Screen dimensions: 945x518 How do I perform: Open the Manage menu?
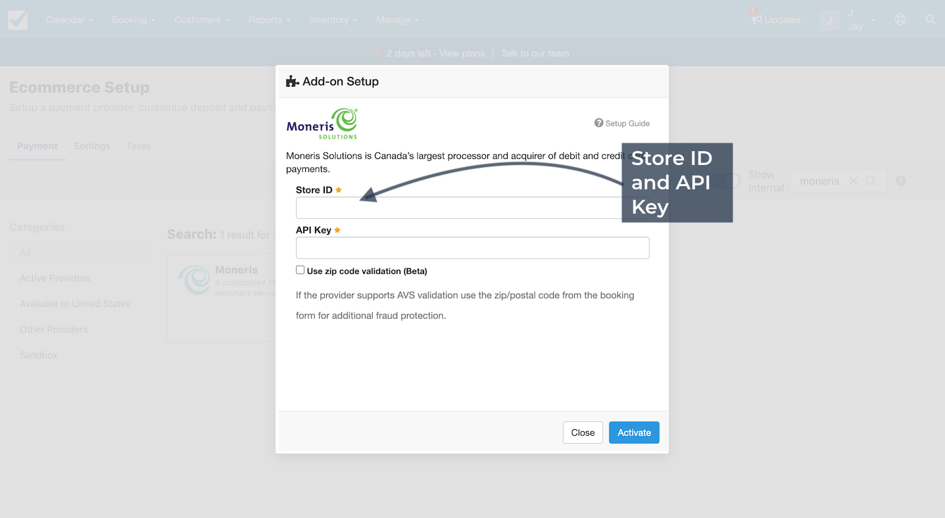pos(397,20)
